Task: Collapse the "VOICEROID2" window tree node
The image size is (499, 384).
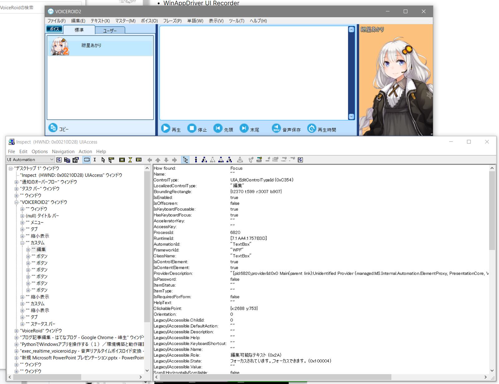Action: (16, 202)
